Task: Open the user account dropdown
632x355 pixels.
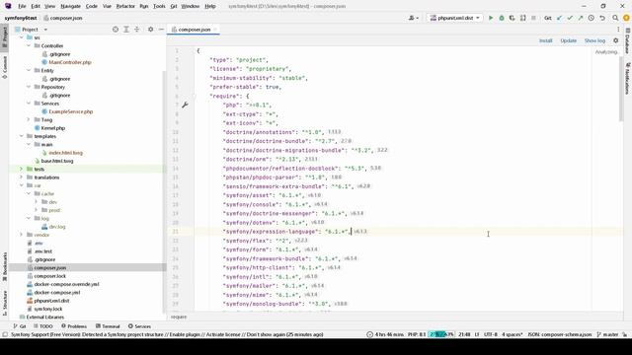Action: [414, 18]
